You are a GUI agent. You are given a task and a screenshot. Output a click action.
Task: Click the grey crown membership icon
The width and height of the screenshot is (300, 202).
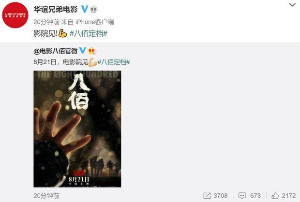(x=94, y=9)
